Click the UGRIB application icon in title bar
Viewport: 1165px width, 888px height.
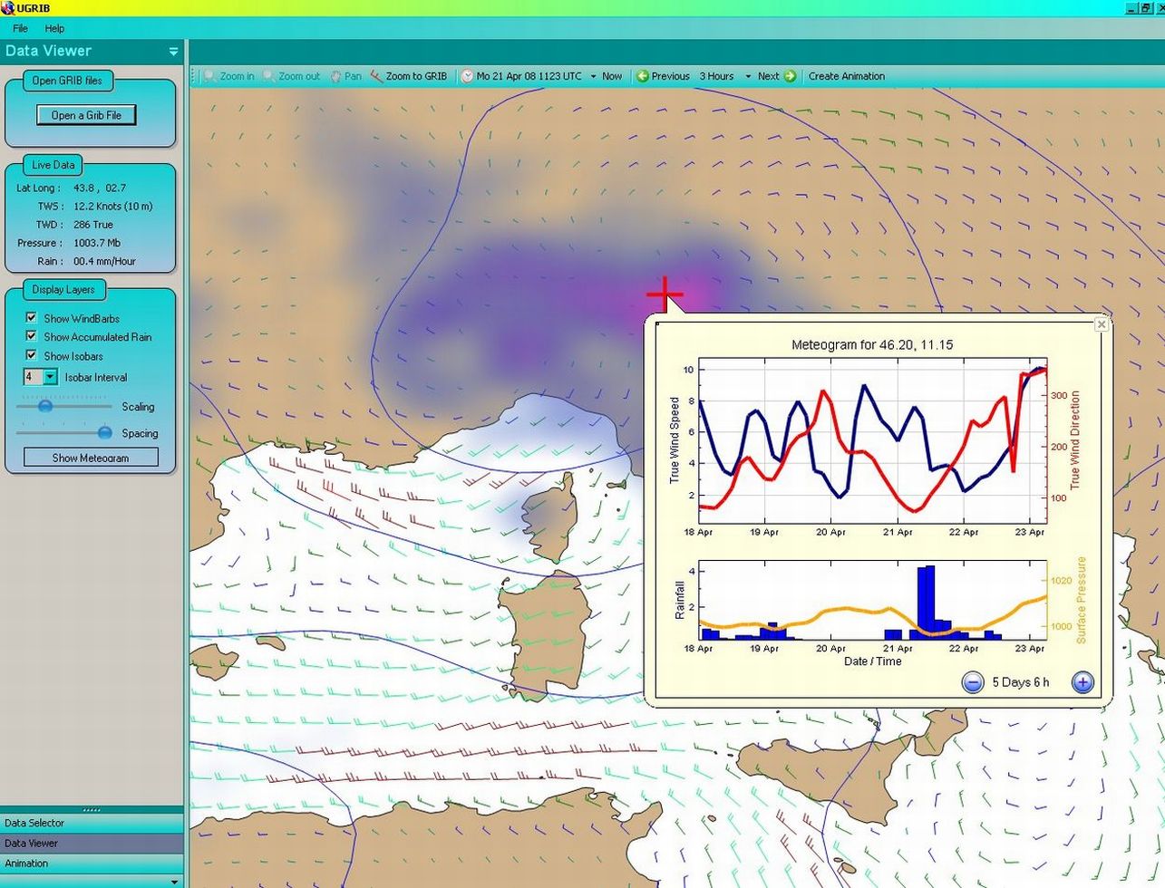click(x=8, y=8)
